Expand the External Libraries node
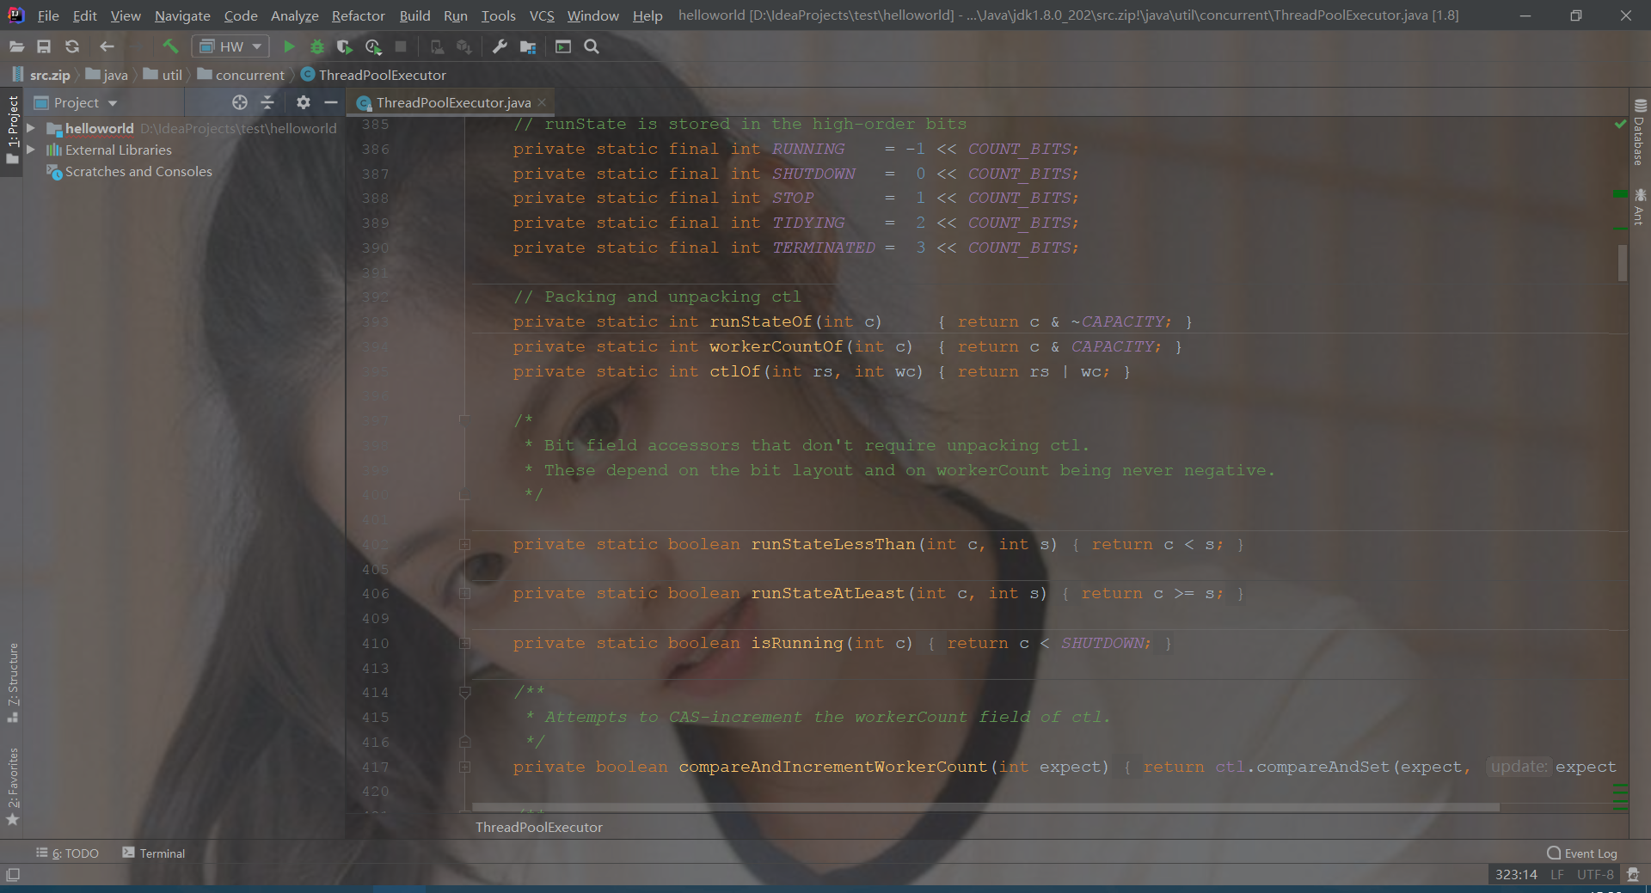The image size is (1651, 893). point(30,150)
